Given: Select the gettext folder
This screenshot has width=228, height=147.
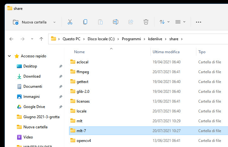Looking at the screenshot, I should (82, 82).
